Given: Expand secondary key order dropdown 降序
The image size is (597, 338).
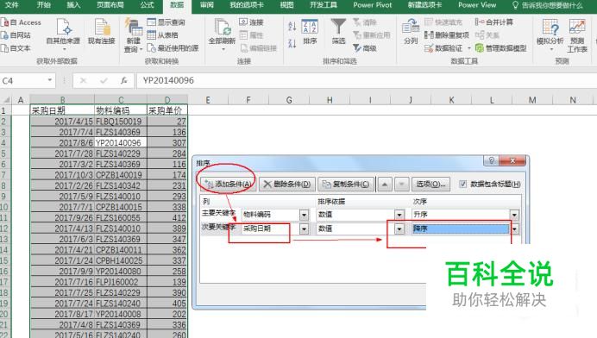Looking at the screenshot, I should [514, 228].
